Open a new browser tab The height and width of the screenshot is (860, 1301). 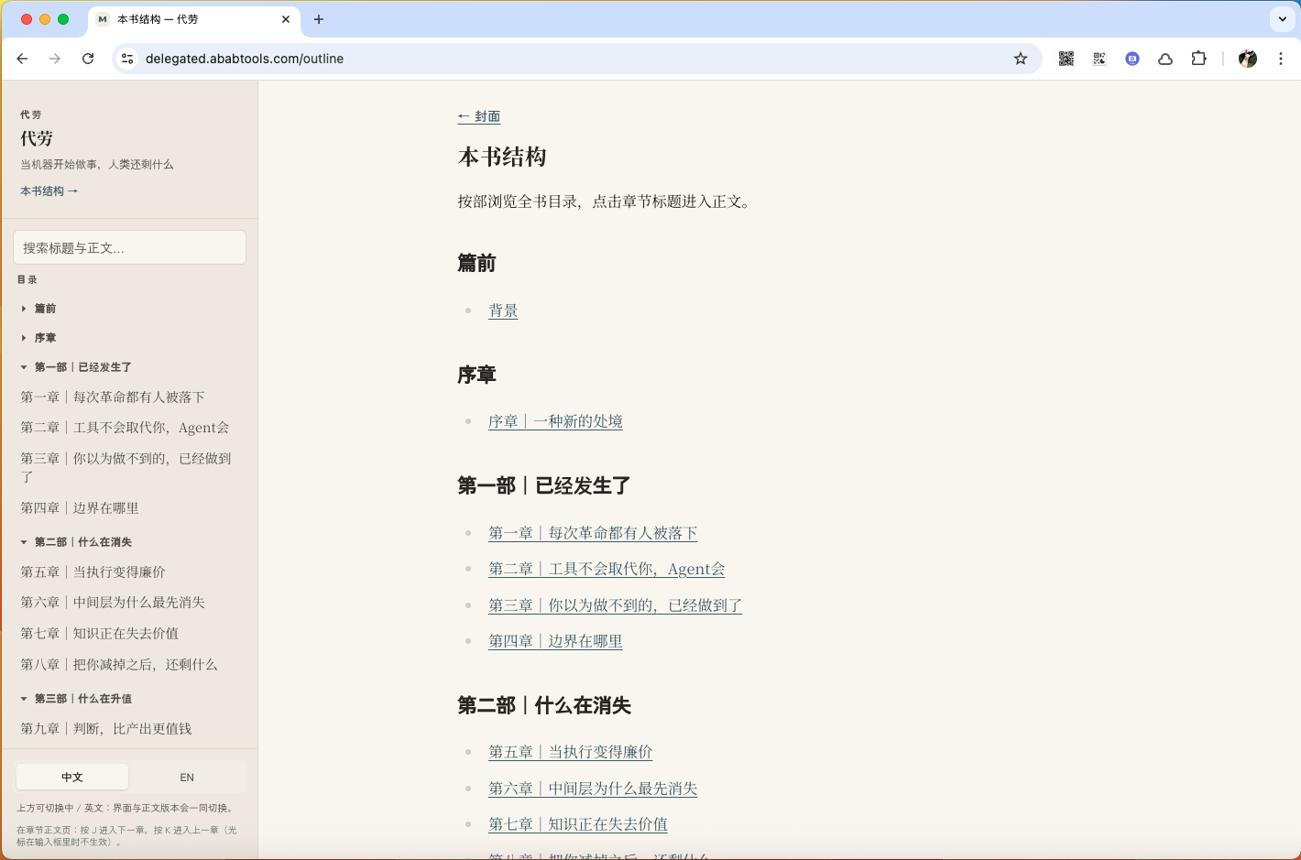point(319,19)
